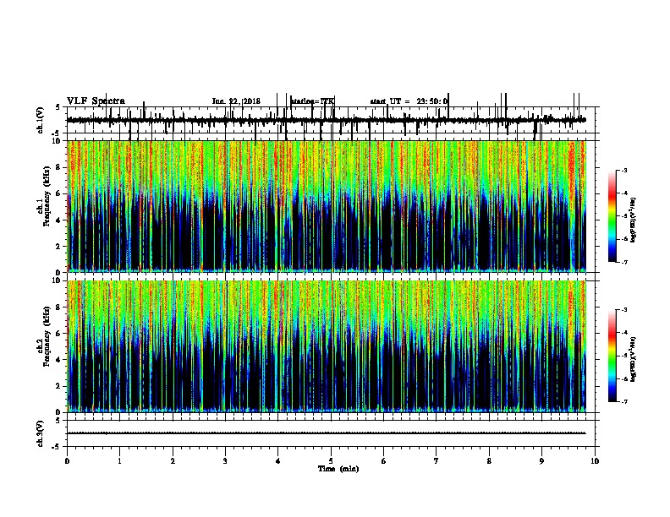670x517 pixels.
Task: Click tick label '3' on the time axis
Action: click(x=226, y=461)
